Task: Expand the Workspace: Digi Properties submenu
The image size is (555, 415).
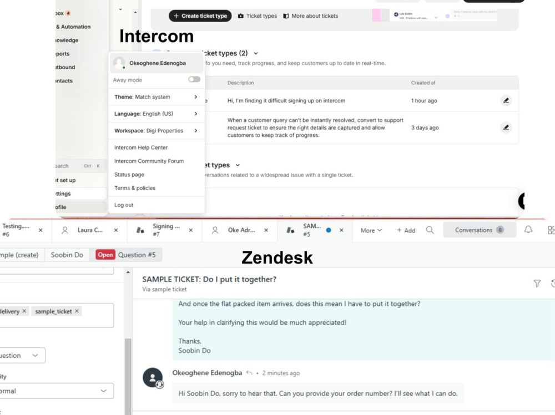Action: (x=156, y=131)
